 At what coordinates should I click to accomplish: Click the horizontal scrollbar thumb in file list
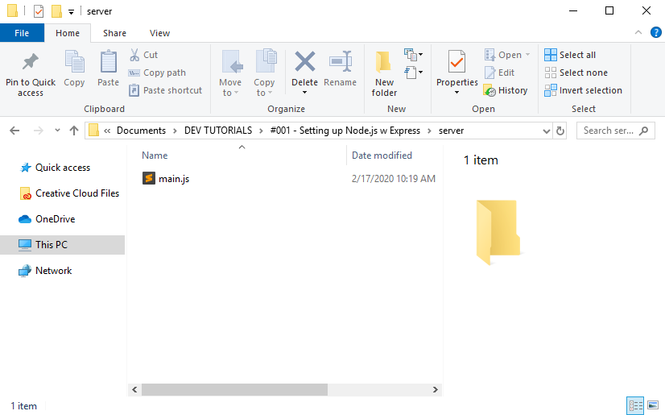[234, 389]
